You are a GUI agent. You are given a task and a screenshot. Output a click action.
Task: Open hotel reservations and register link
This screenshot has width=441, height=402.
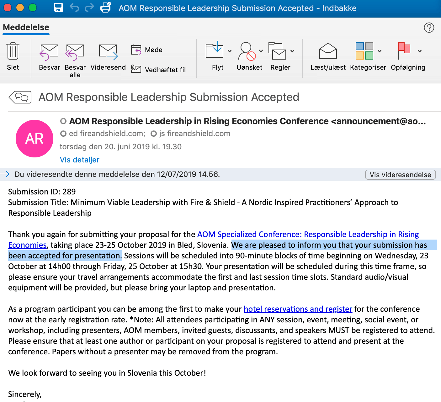pyautogui.click(x=298, y=309)
